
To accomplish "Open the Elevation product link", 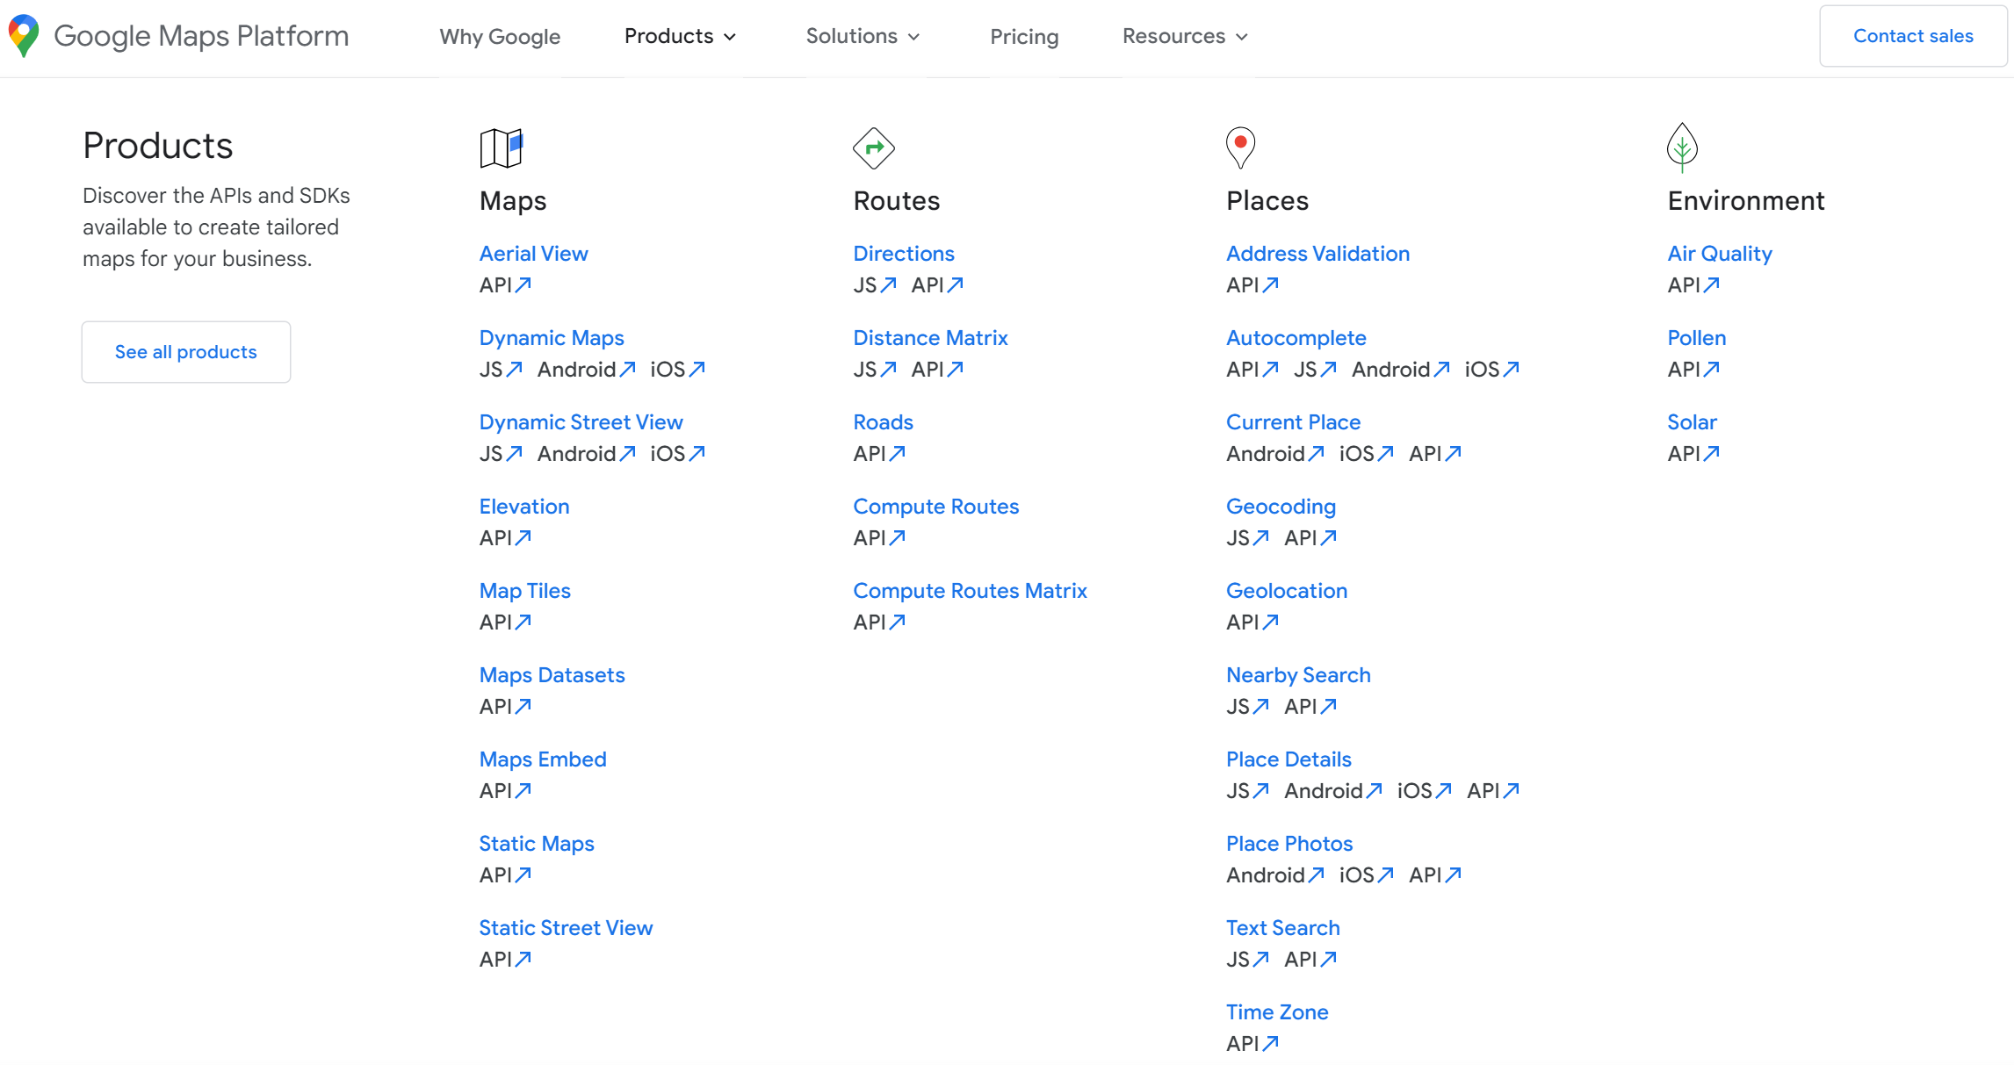I will point(524,507).
